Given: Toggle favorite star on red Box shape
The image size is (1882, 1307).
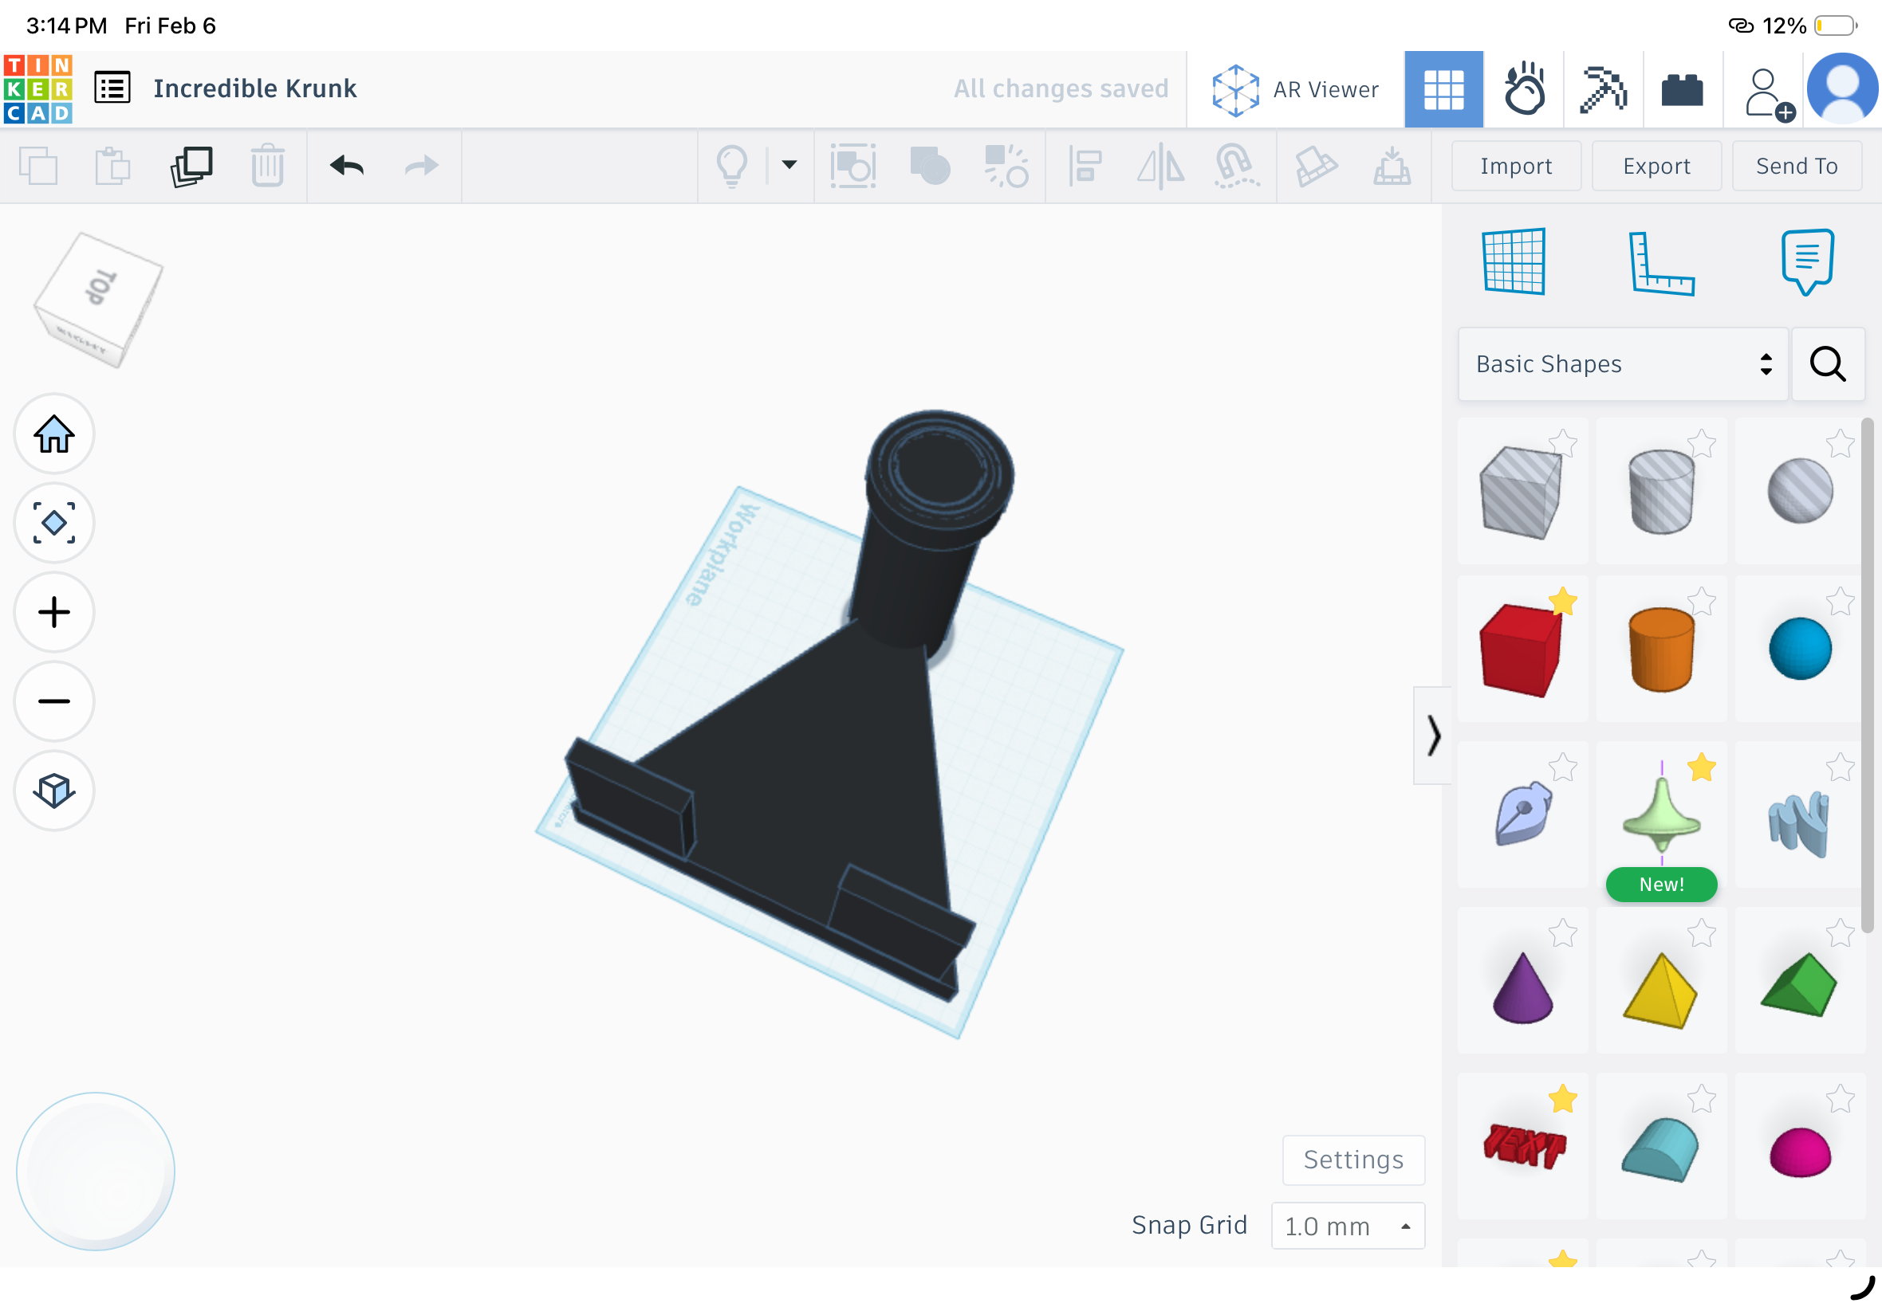Looking at the screenshot, I should 1562,601.
